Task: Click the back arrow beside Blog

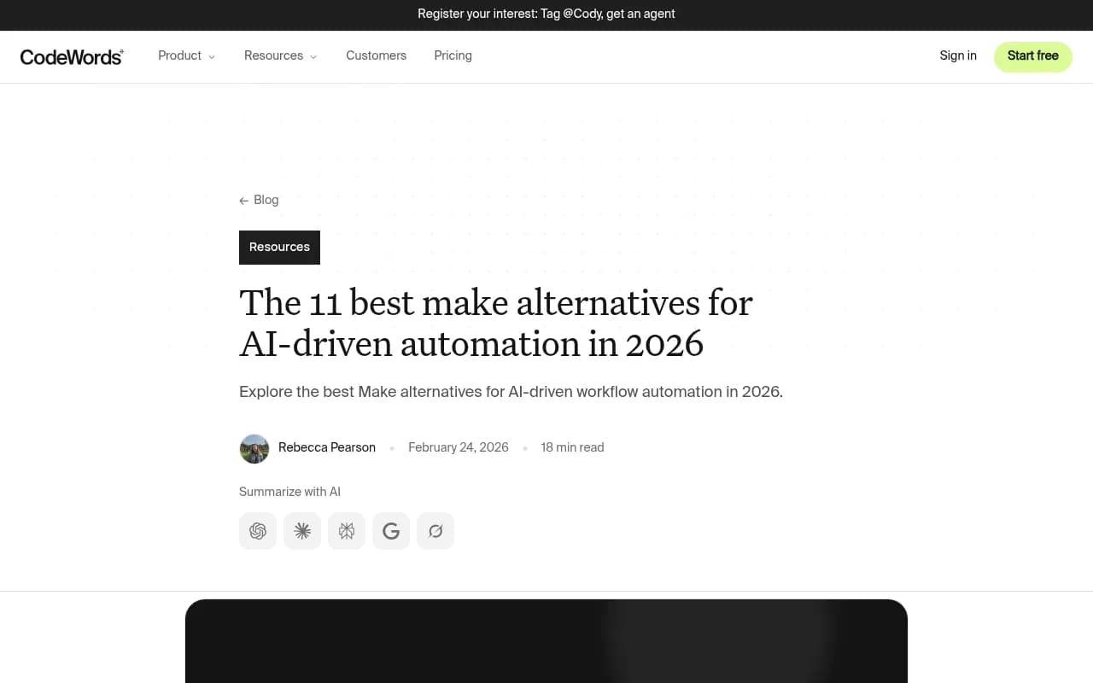Action: 244,201
